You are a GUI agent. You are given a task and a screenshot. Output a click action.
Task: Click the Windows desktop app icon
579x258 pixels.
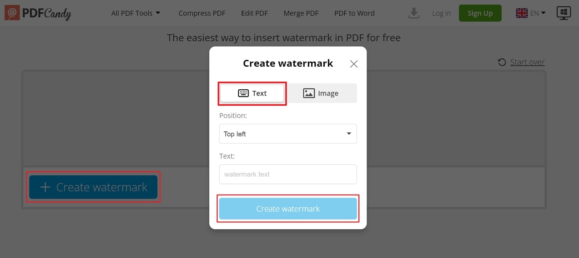(x=563, y=13)
